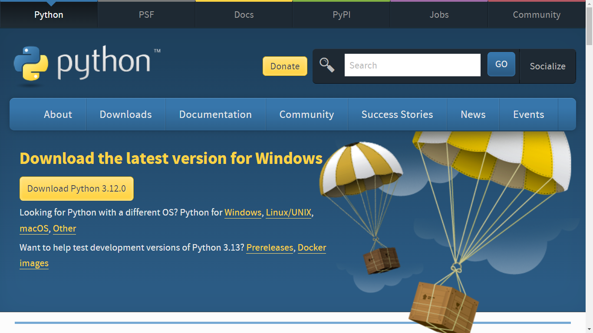Screen dimensions: 593x333
Task: Open the Jobs tab in top bar
Action: [439, 15]
